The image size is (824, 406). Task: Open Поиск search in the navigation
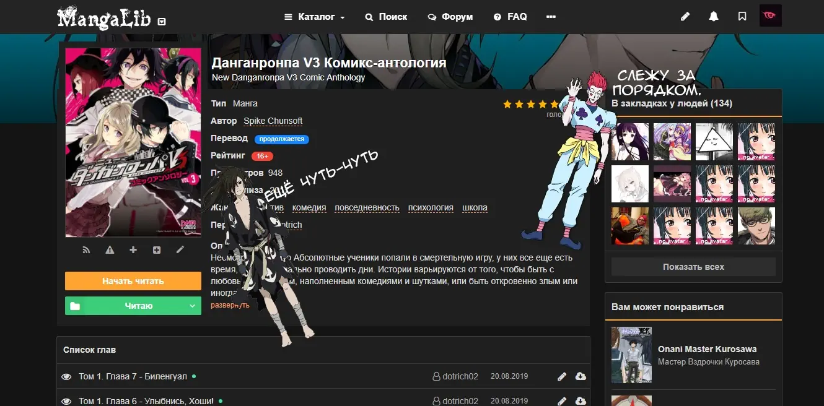point(386,17)
